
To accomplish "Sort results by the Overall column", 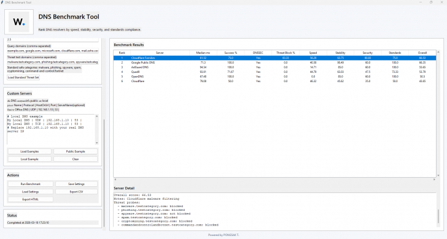I will point(422,53).
